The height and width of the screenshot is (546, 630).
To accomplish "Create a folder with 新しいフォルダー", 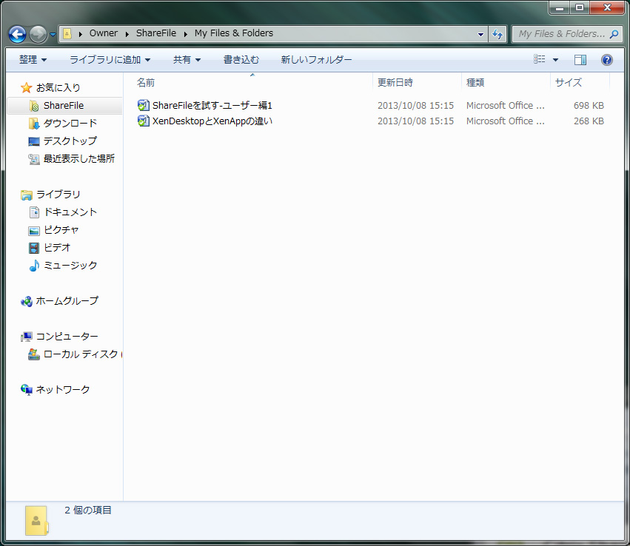I will pos(316,60).
